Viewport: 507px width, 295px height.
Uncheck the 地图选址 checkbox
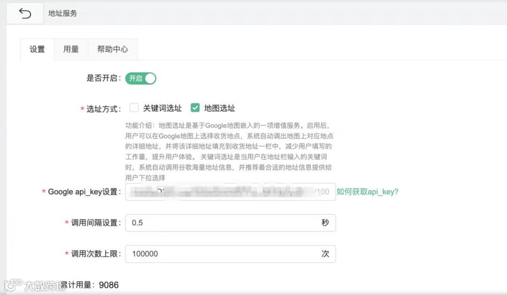195,107
